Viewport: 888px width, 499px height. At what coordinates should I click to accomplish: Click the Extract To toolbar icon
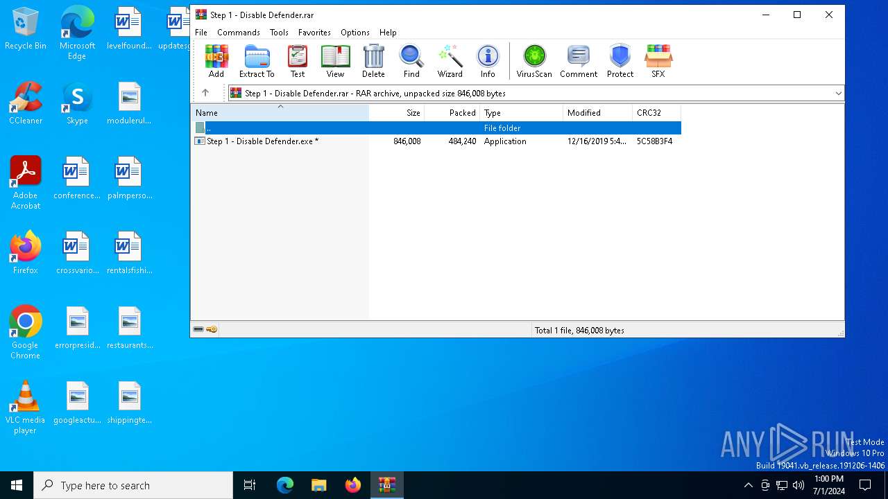point(257,61)
